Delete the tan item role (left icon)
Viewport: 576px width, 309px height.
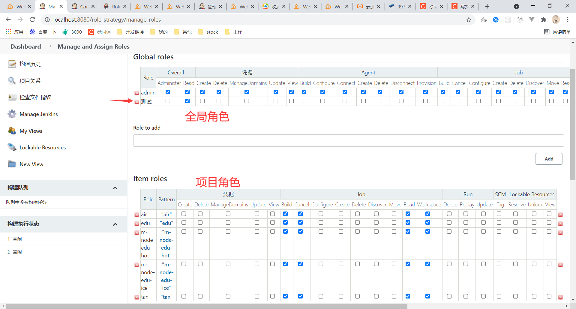(137, 297)
